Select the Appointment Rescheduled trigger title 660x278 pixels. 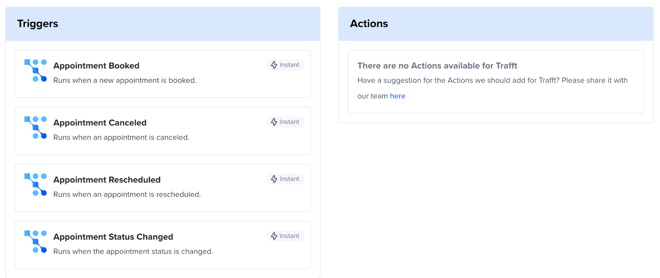tap(107, 180)
